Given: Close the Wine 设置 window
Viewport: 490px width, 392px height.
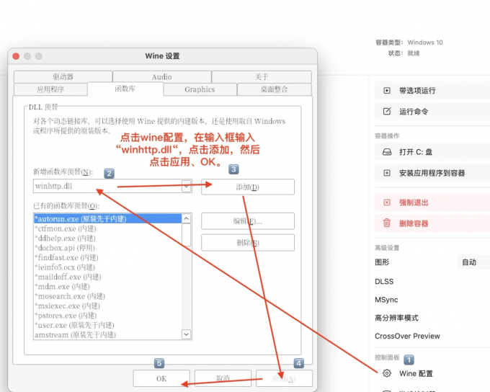Looking at the screenshot, I should coord(16,56).
